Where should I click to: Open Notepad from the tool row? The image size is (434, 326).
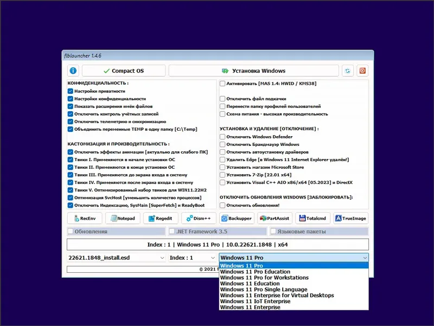[x=123, y=219]
